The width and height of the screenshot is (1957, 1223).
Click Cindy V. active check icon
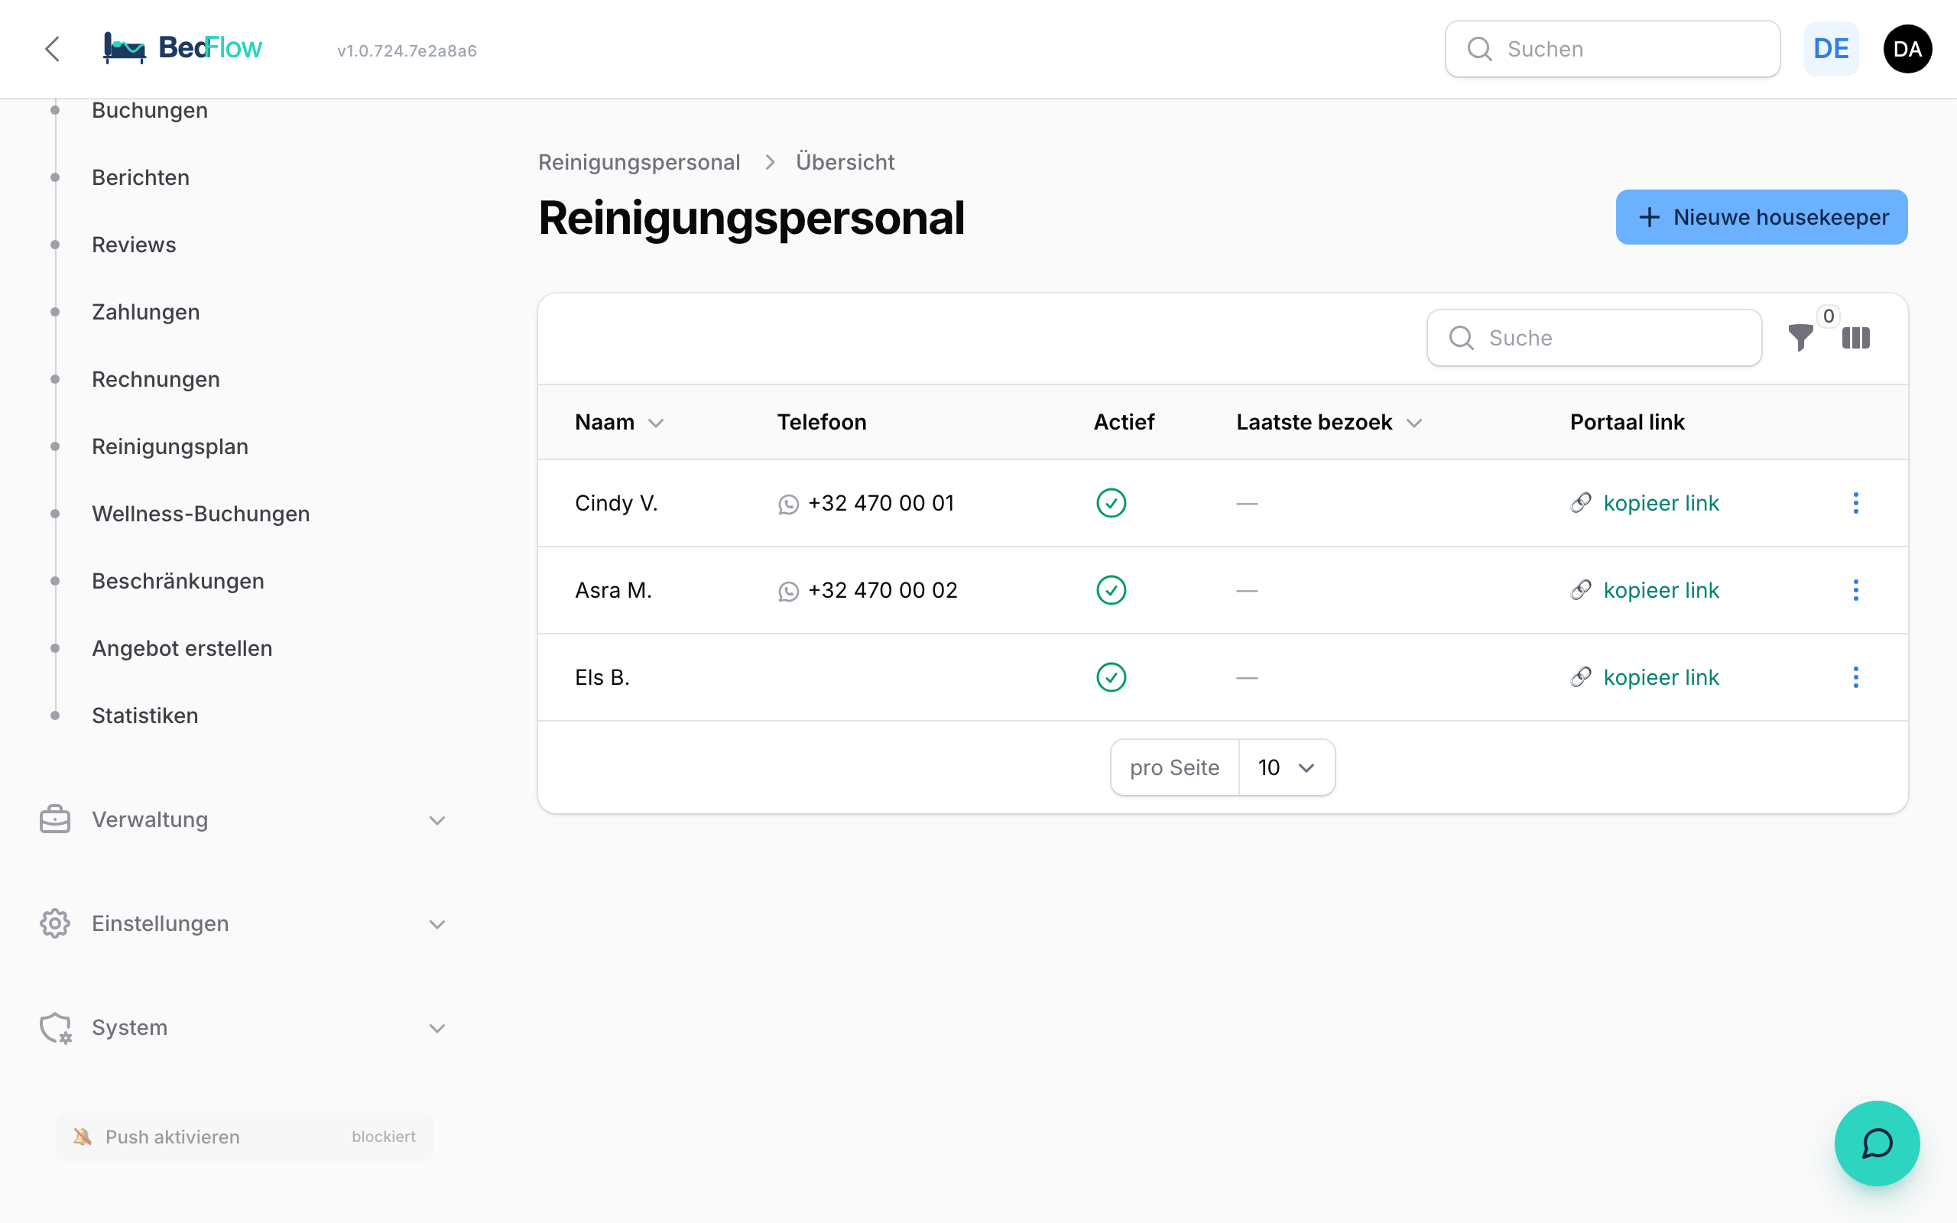click(x=1111, y=503)
